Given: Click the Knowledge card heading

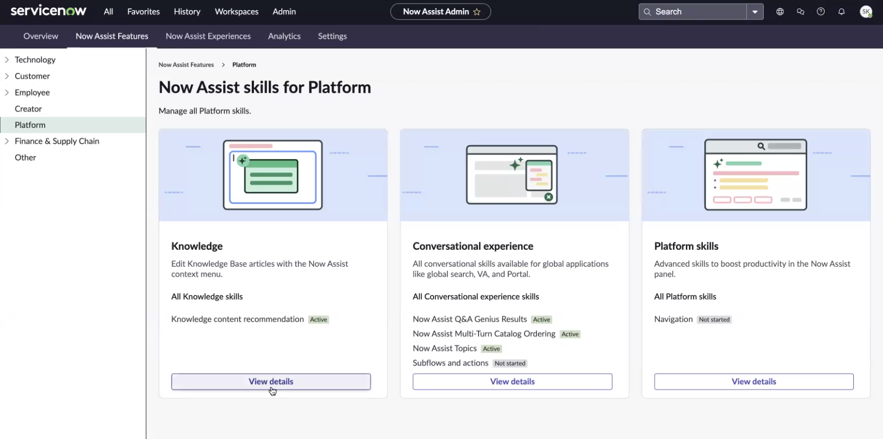Looking at the screenshot, I should click(x=197, y=246).
